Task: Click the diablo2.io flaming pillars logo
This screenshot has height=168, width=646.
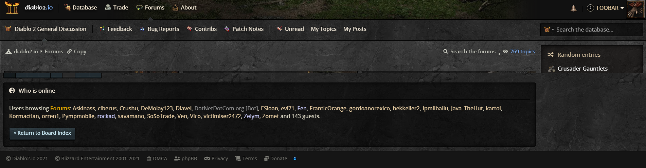Action: [12, 7]
